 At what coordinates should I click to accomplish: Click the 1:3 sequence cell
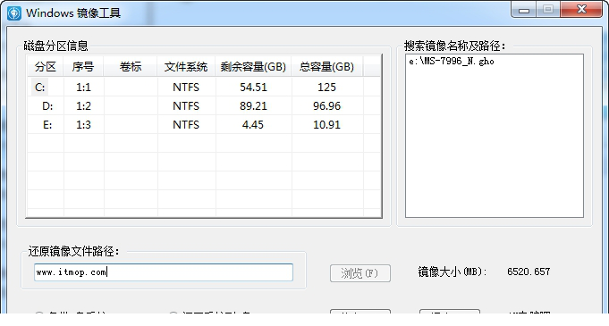click(83, 124)
